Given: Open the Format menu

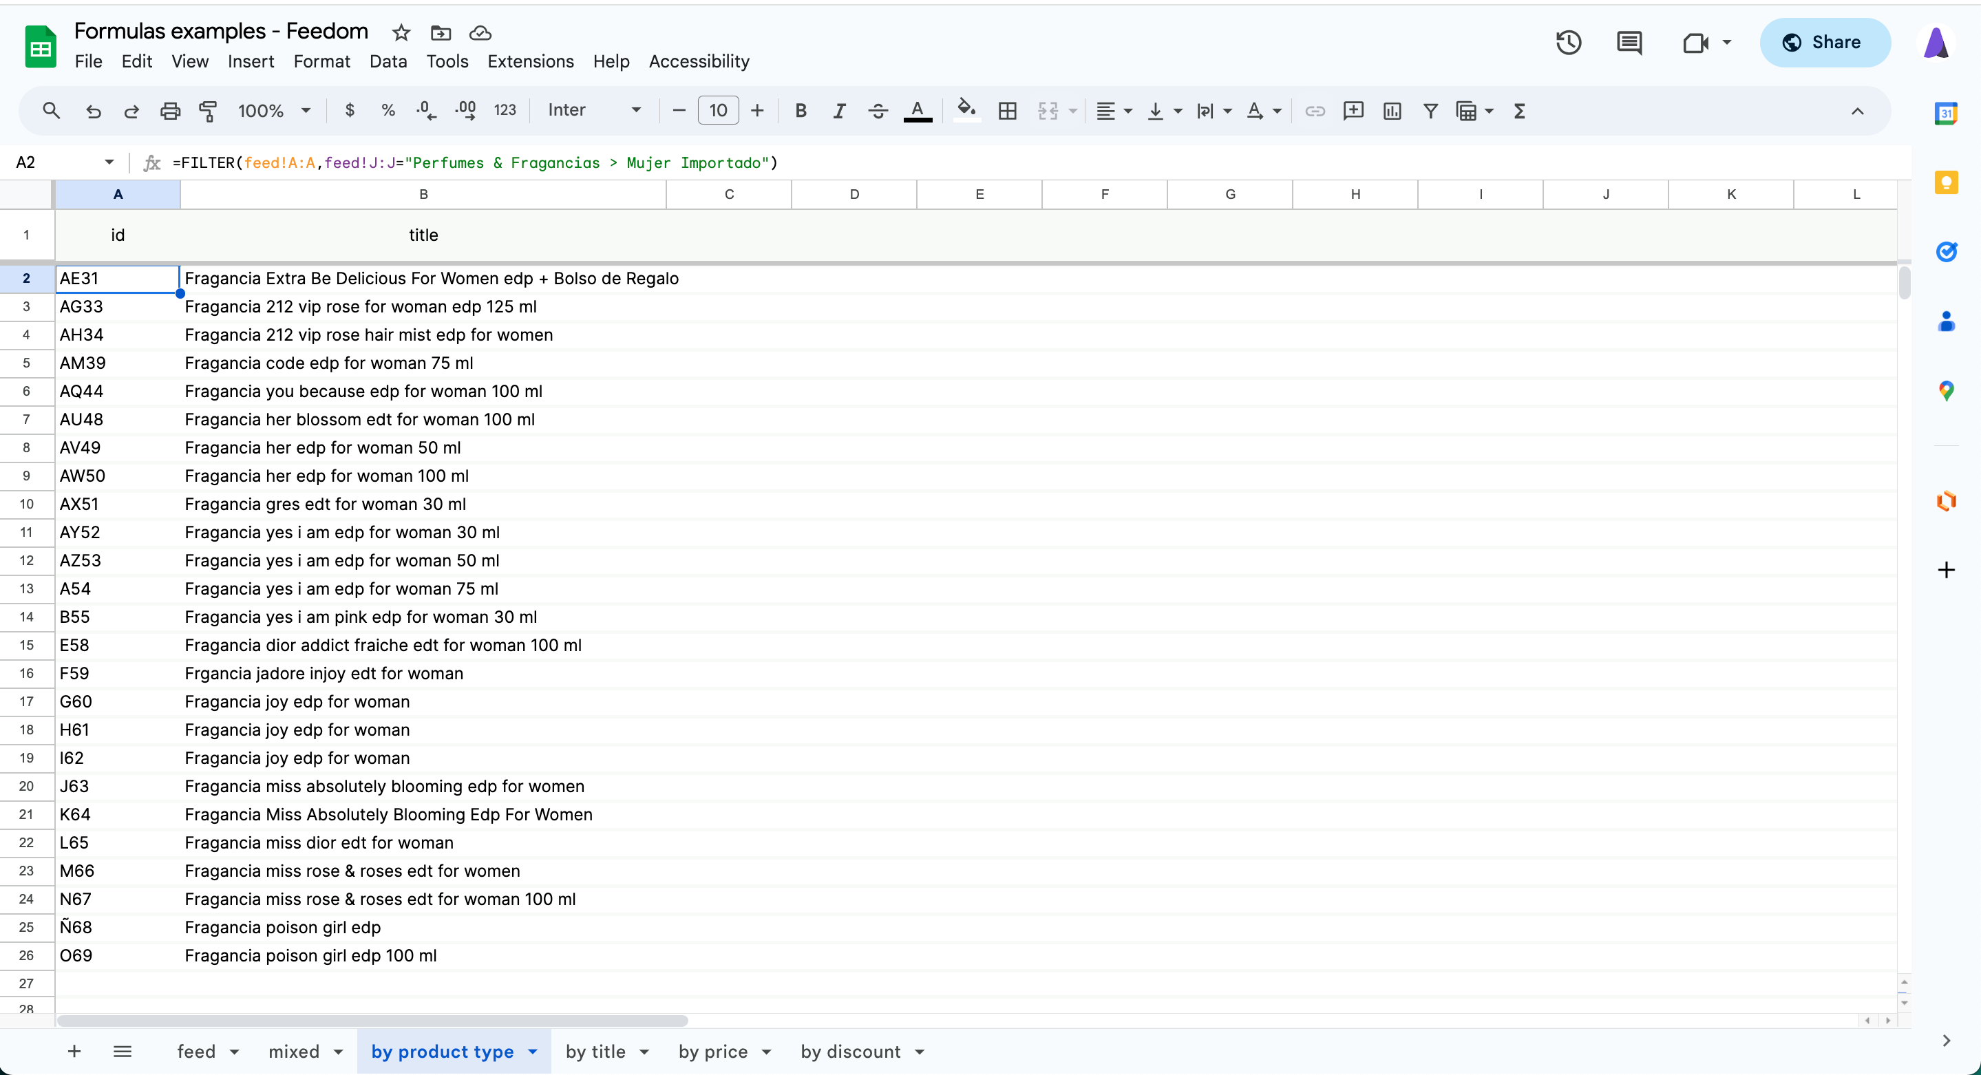Looking at the screenshot, I should 321,61.
